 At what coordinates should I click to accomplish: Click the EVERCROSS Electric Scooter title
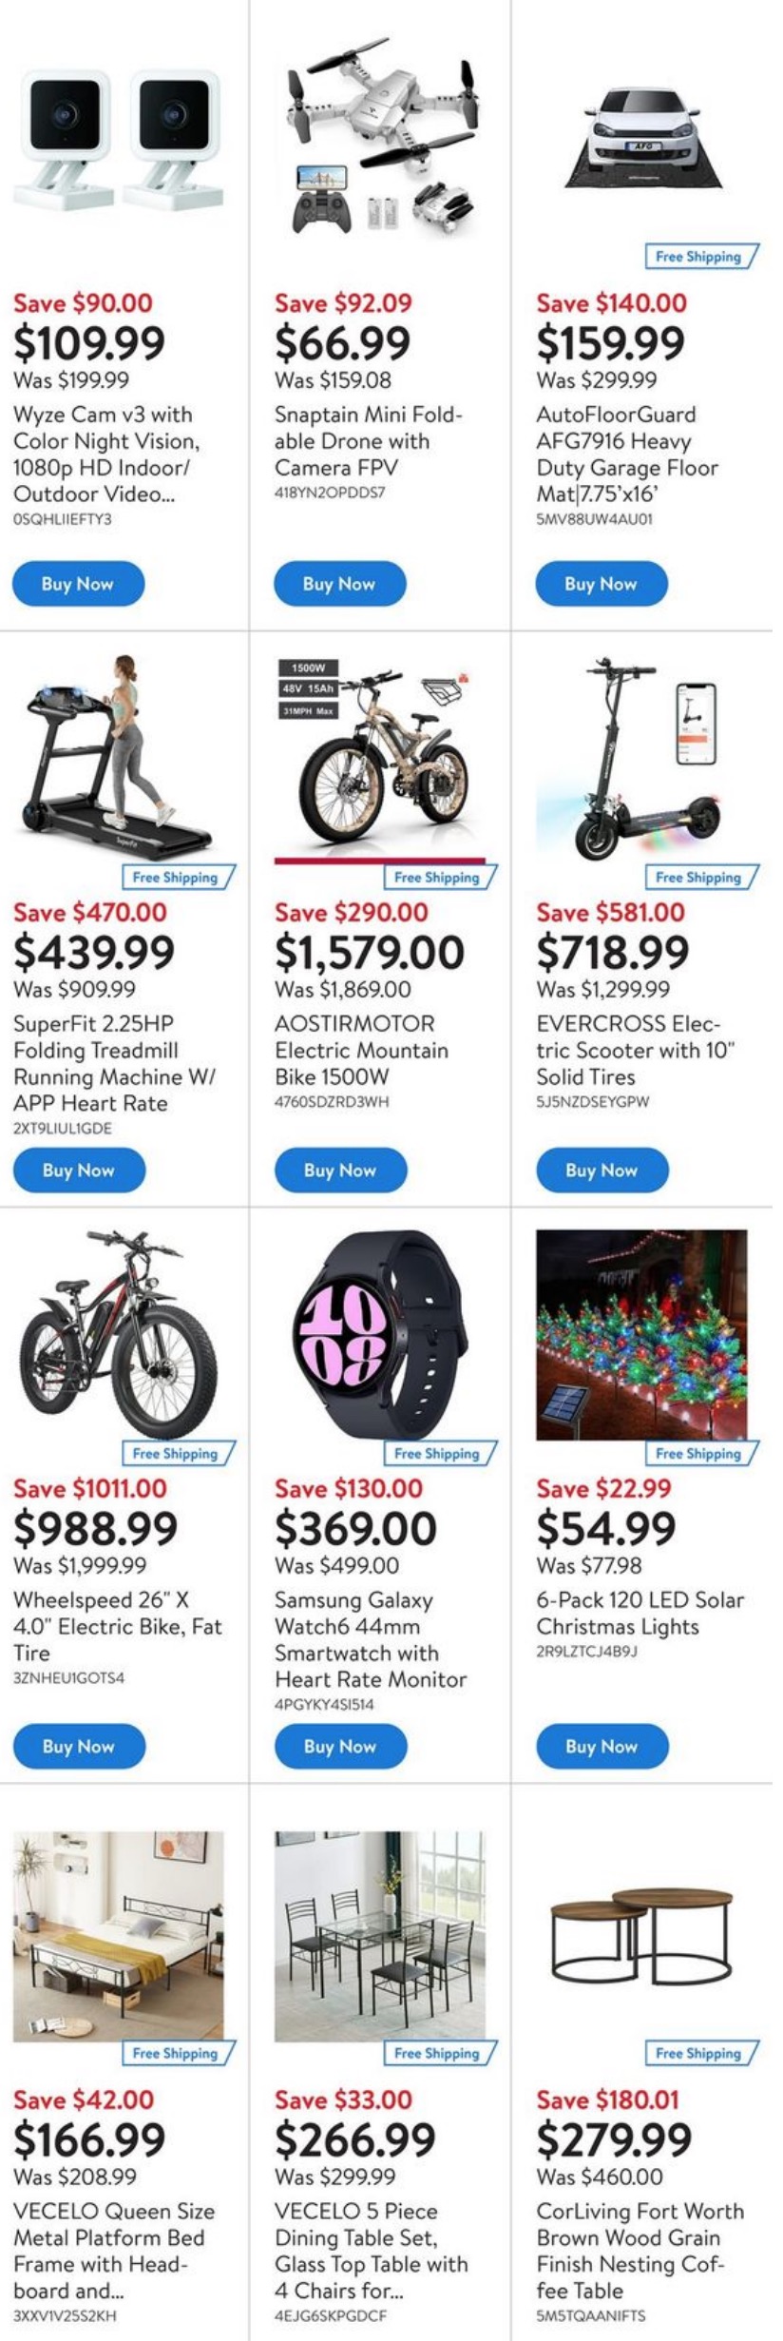click(636, 1050)
